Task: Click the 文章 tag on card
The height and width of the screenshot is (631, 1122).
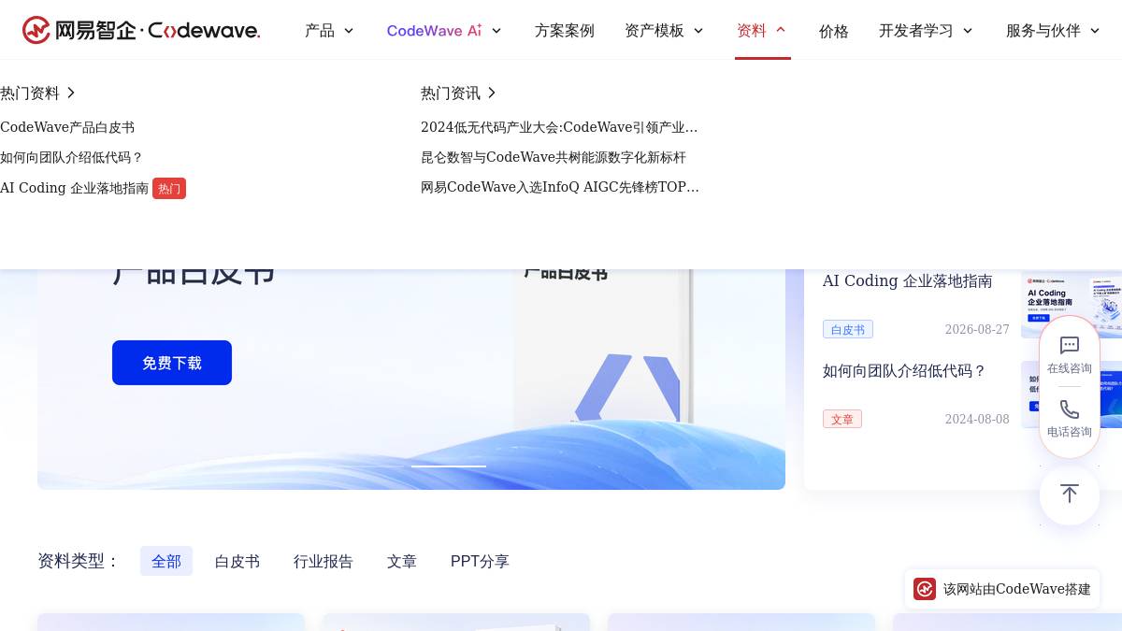Action: [x=842, y=419]
